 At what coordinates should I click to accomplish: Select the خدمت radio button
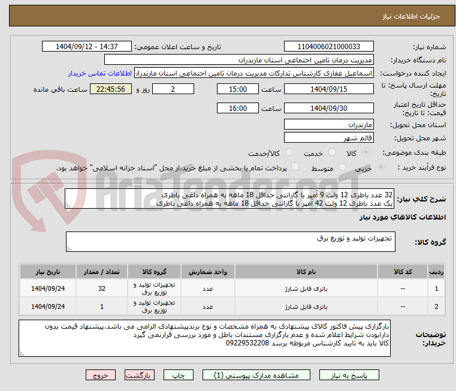[332, 152]
